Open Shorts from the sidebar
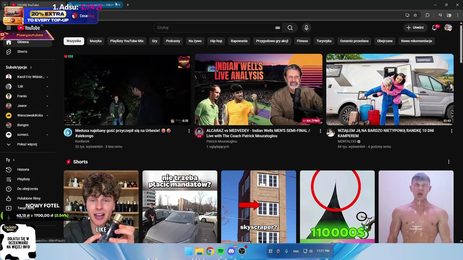463x260 pixels. (x=28, y=52)
